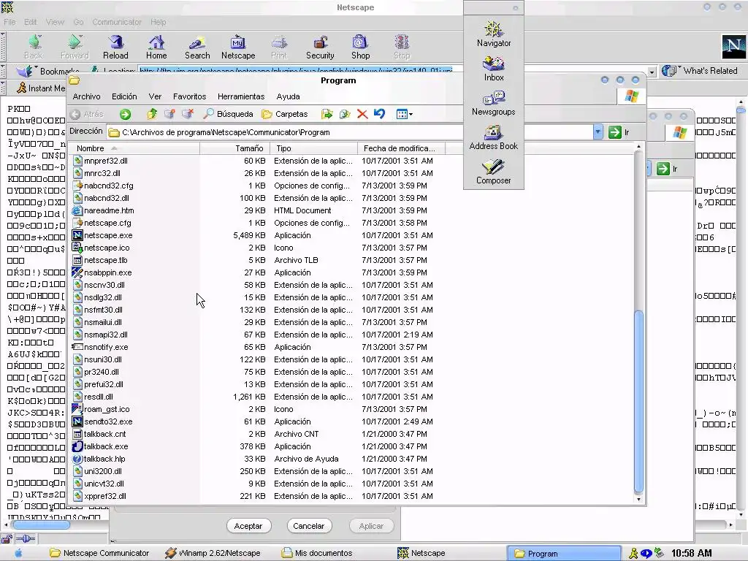Open the Views dropdown in Explorer toolbar
748x561 pixels.
(x=405, y=114)
